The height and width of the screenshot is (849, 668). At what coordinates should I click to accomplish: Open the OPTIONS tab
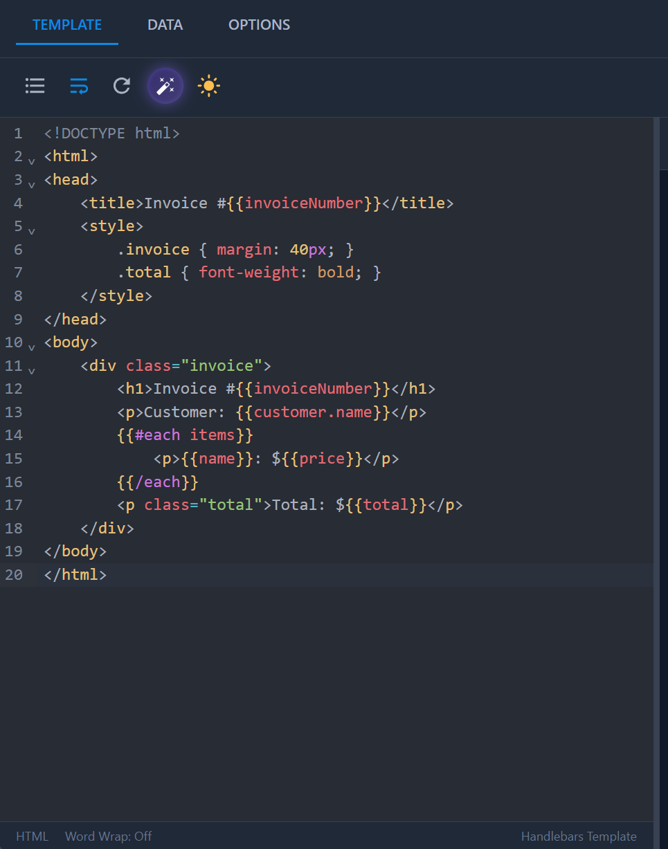tap(259, 24)
